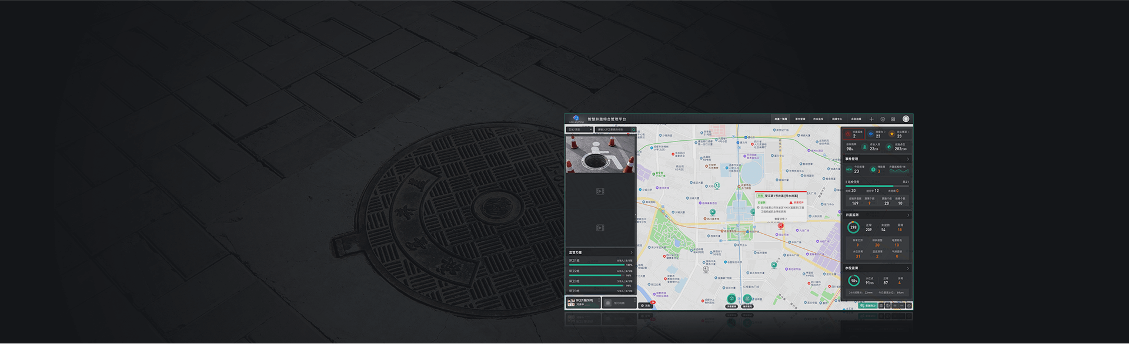Screen dimensions: 1129x344
Task: Click the 待处理 clock icon
Action: pos(873,170)
